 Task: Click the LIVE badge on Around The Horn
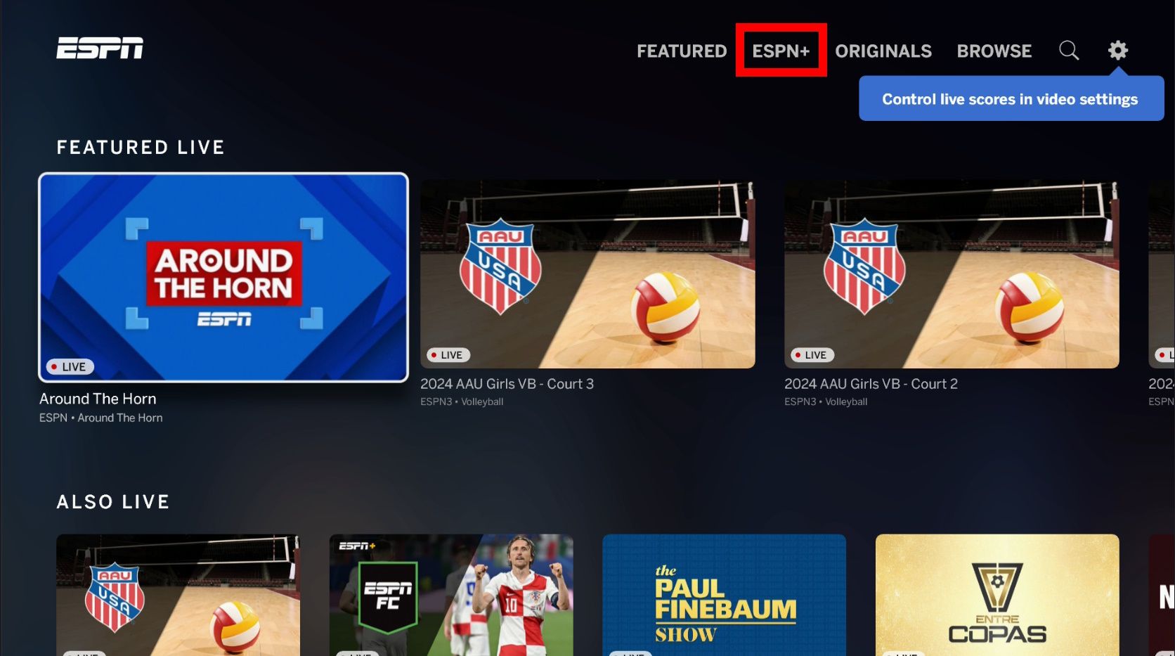70,367
